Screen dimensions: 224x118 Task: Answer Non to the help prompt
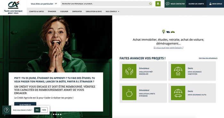pos(44,110)
